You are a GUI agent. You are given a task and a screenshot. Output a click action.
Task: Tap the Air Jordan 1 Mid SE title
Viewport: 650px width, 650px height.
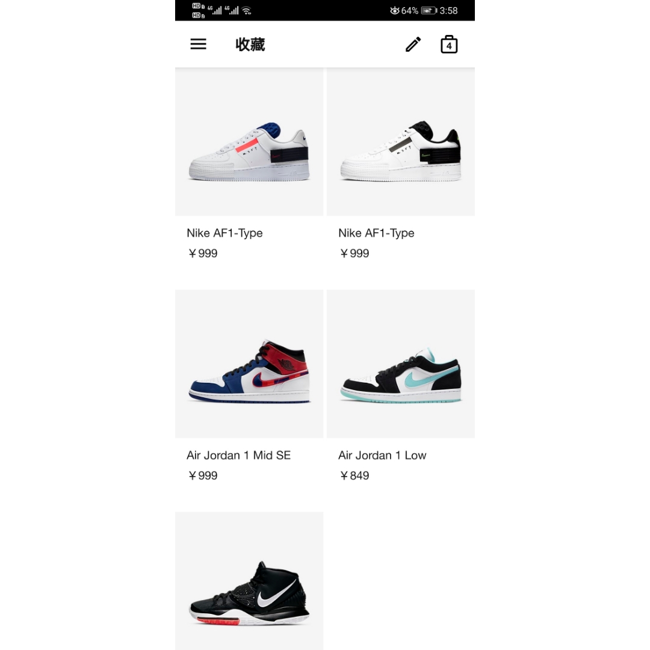(x=239, y=455)
